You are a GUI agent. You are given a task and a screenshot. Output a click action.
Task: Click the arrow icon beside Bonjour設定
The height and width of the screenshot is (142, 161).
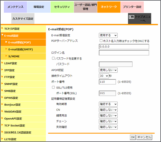2,104
